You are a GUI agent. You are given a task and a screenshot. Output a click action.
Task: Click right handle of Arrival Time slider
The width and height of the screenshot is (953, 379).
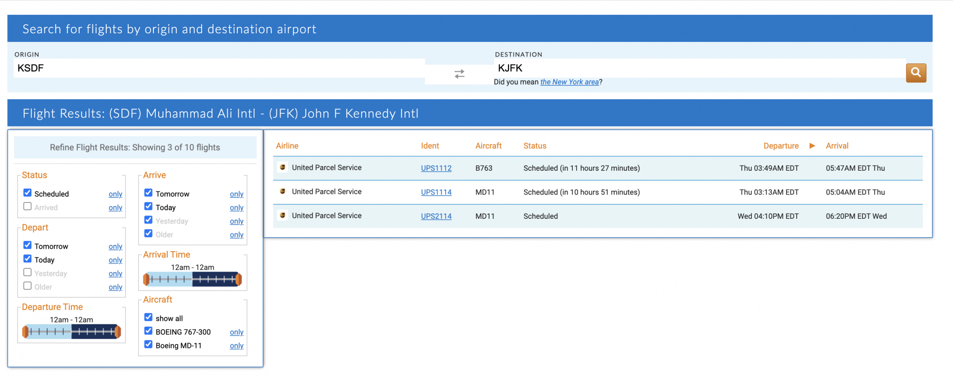click(x=239, y=279)
